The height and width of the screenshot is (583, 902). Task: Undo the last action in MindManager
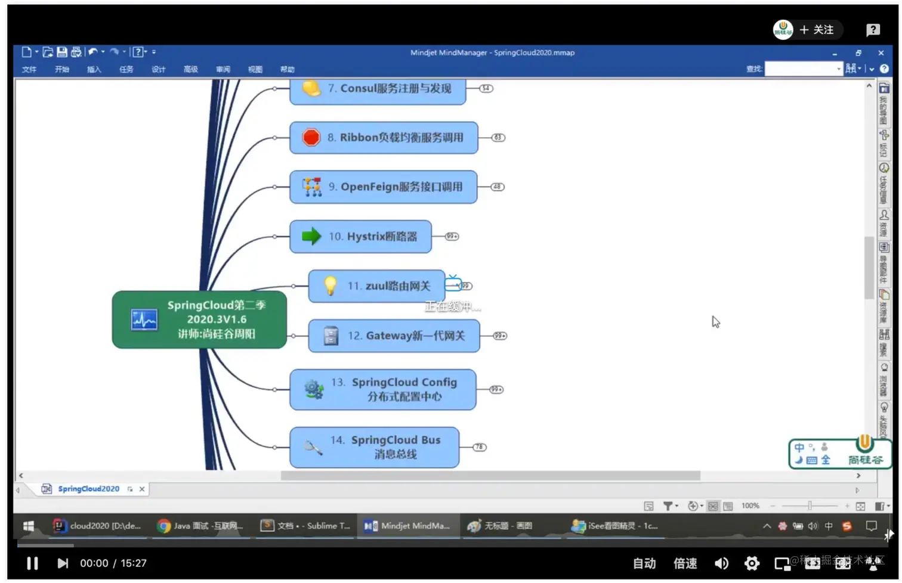pos(93,52)
